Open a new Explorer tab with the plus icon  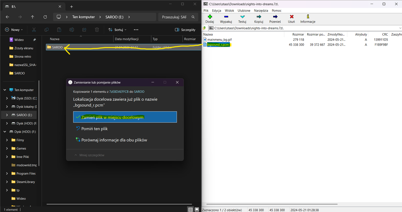(x=72, y=7)
